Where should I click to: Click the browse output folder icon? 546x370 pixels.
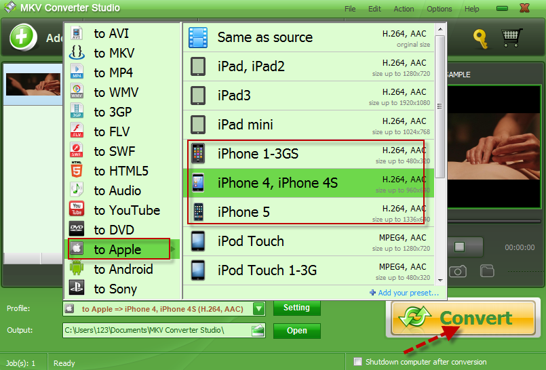(258, 331)
